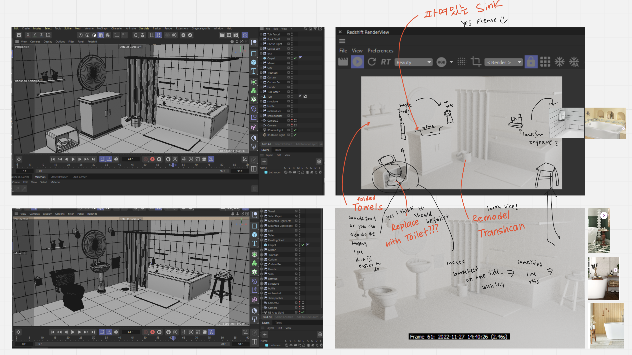Screen dimensions: 632x355
Task: Expand the Bathtub object tree node
Action: (261, 279)
